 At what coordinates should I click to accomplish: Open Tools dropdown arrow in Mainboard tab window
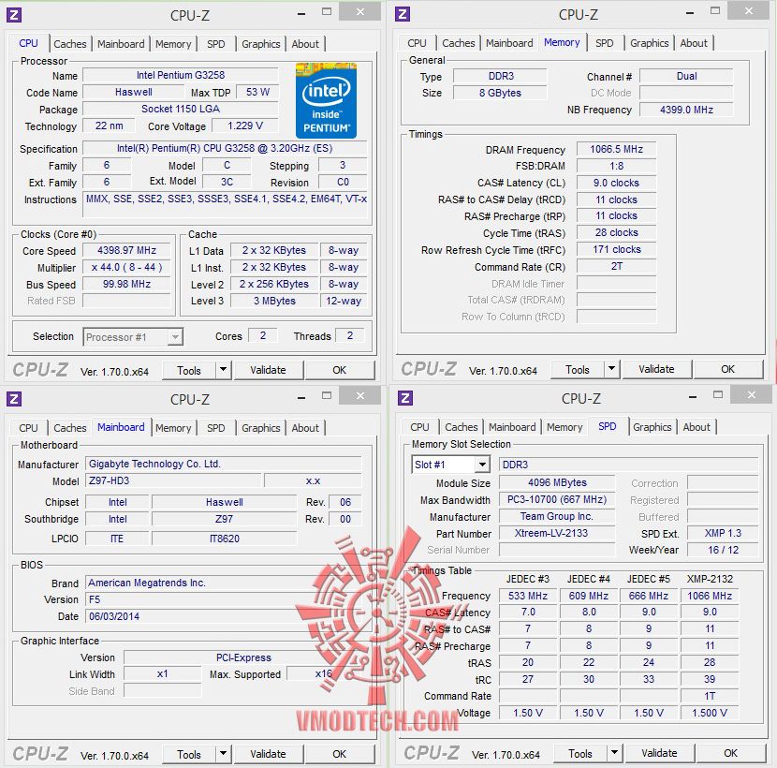click(223, 754)
